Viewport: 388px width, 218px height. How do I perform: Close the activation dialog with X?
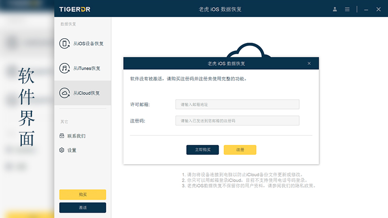click(x=309, y=63)
